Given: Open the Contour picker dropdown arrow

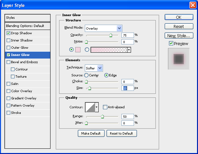Looking at the screenshot, I should (x=97, y=107).
